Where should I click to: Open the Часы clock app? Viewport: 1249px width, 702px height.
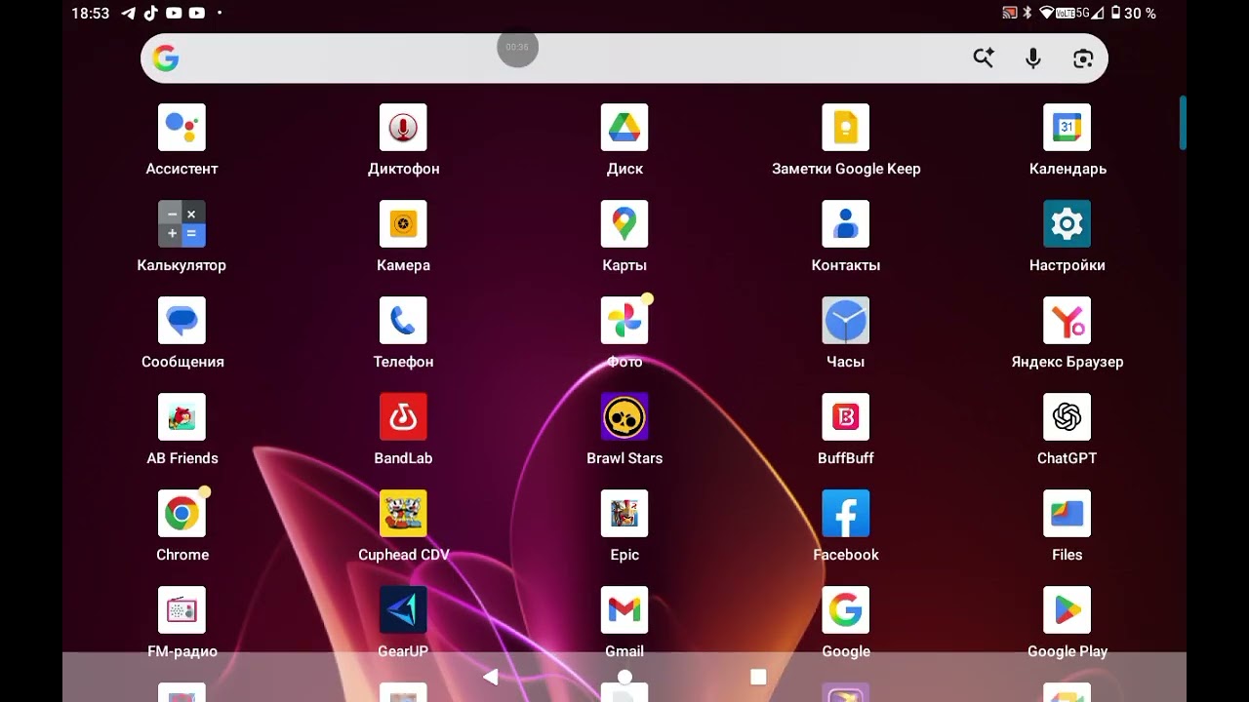(x=846, y=321)
